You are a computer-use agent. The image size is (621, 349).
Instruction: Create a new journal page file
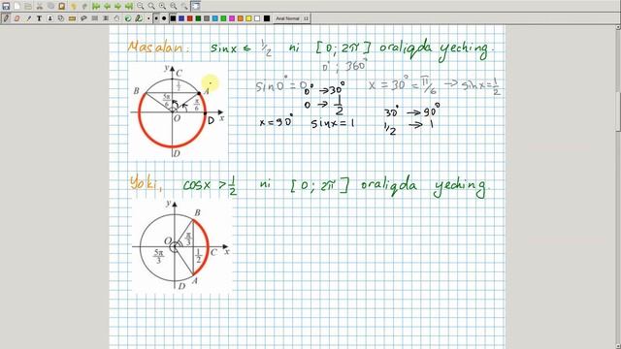17,7
